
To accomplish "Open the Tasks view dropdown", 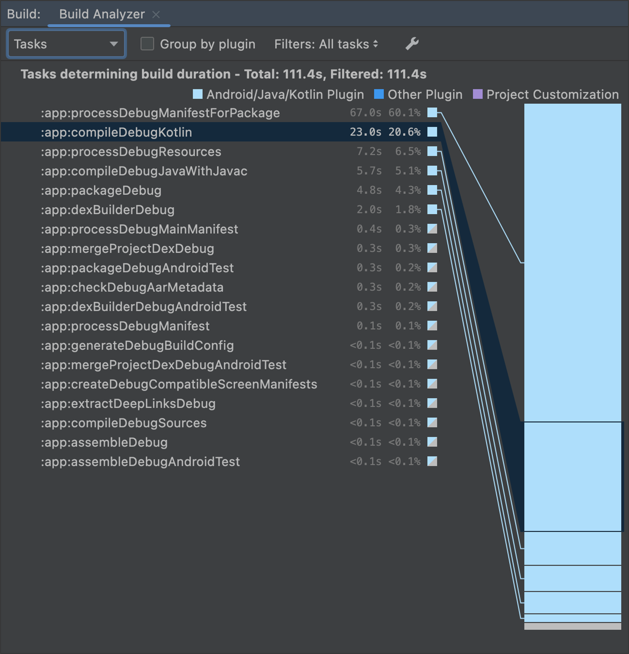I will point(66,44).
